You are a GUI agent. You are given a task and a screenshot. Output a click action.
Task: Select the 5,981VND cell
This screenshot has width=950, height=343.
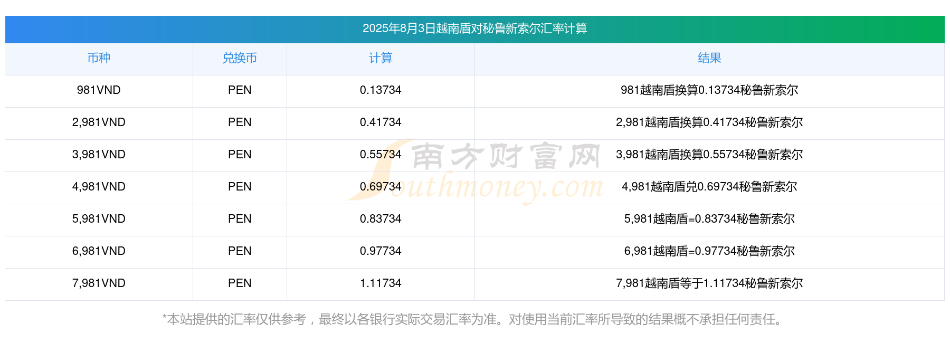point(99,219)
